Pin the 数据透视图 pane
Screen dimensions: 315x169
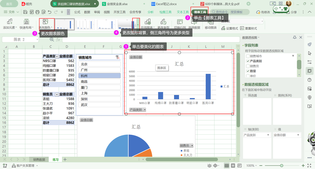point(295,37)
